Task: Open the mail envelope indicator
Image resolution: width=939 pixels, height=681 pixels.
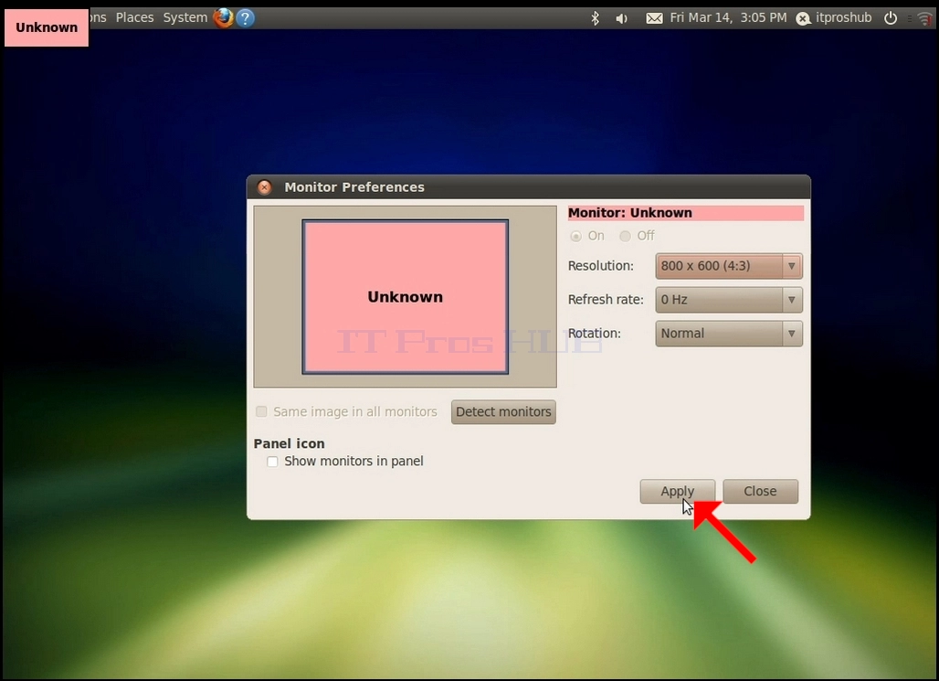Action: click(x=654, y=18)
